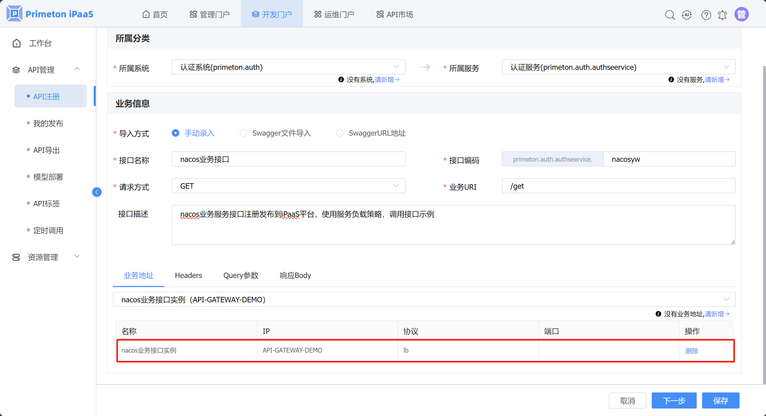Click the 下一步 button
Screen dimensions: 766x416
tap(674, 400)
